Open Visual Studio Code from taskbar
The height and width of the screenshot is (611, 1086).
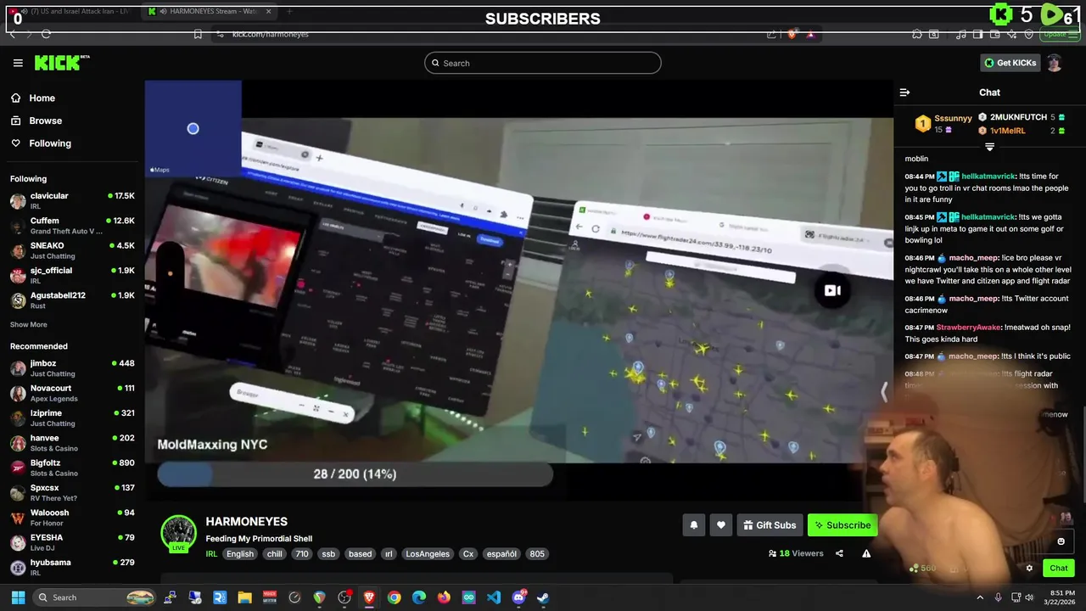point(493,597)
